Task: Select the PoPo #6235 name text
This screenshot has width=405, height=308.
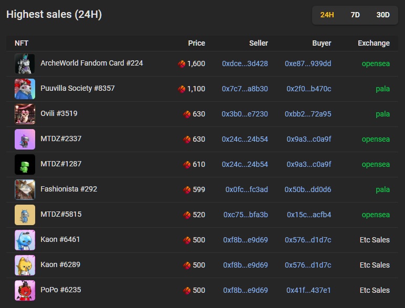Action: [61, 290]
